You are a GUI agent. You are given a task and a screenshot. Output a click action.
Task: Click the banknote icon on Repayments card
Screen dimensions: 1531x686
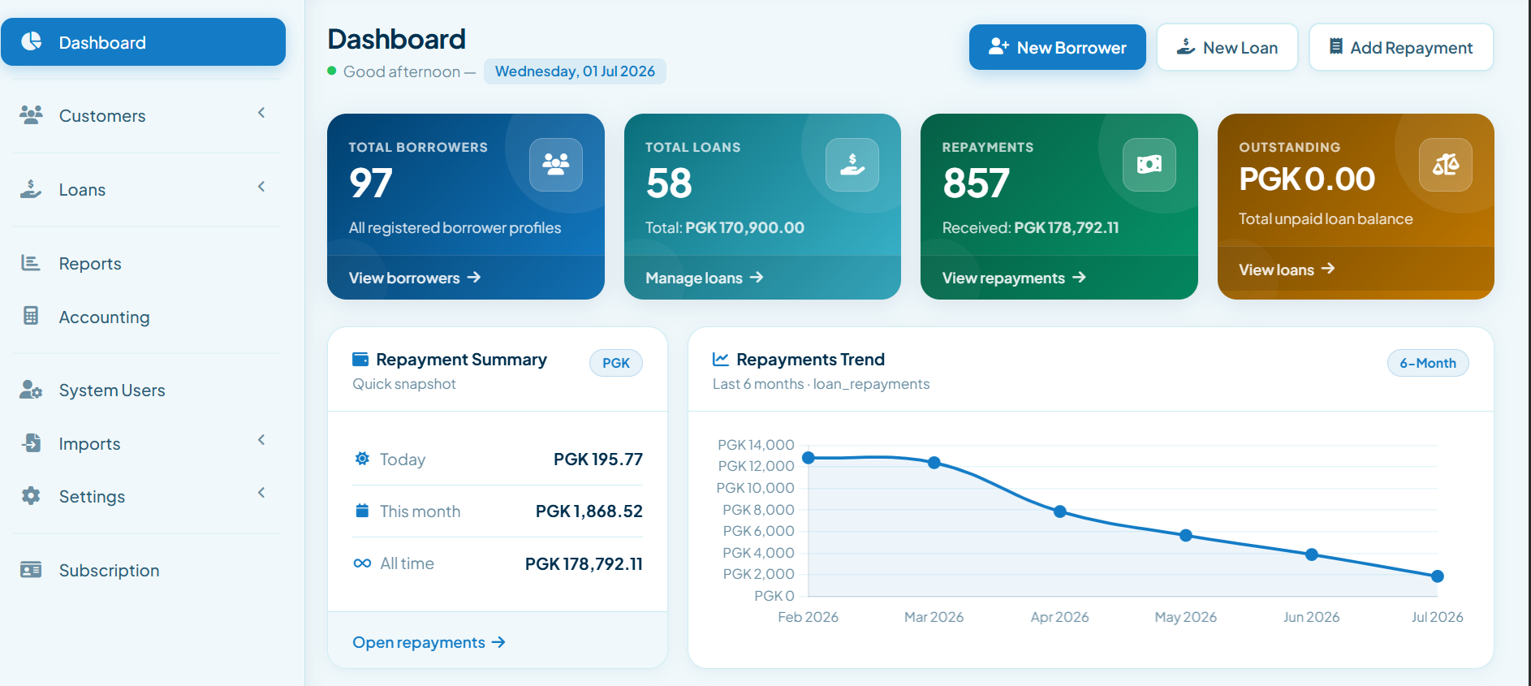coord(1149,165)
